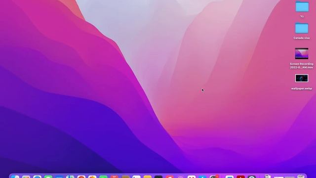Click the 'wallpaper.webp' file name label

coord(302,89)
